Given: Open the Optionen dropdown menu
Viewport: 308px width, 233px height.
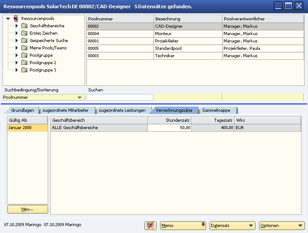Looking at the screenshot, I should [x=282, y=226].
